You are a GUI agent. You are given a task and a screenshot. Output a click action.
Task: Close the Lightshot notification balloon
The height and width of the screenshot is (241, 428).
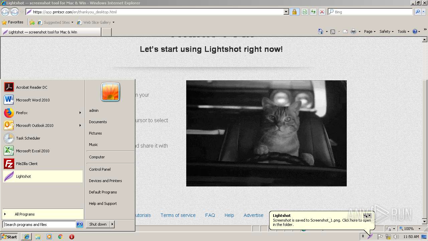[x=369, y=216]
